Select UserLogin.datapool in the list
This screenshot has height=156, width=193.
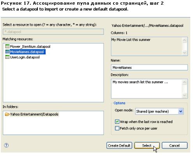point(25,57)
